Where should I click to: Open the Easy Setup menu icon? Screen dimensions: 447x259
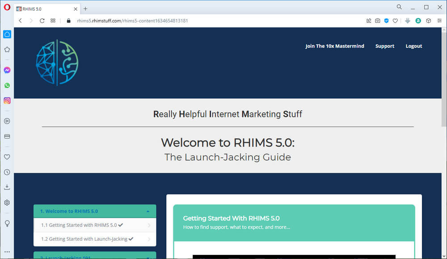[x=439, y=21]
